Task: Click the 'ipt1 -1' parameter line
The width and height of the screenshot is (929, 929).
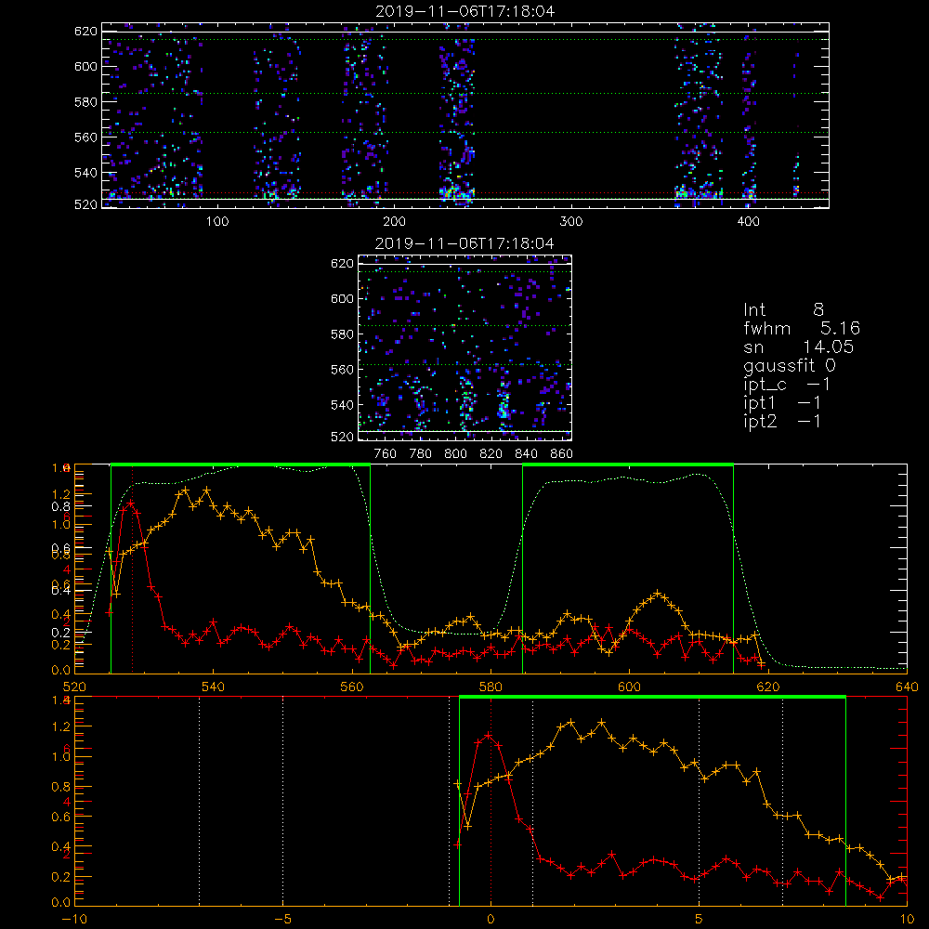Action: (x=782, y=403)
